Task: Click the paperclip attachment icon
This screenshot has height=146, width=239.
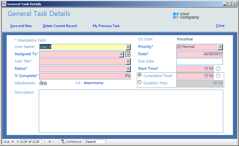Action: coord(41,83)
